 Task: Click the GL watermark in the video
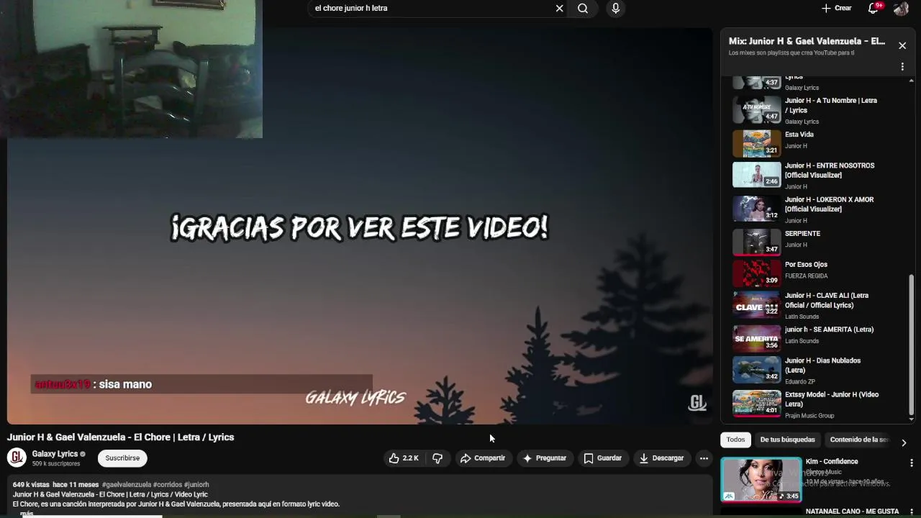coord(697,404)
